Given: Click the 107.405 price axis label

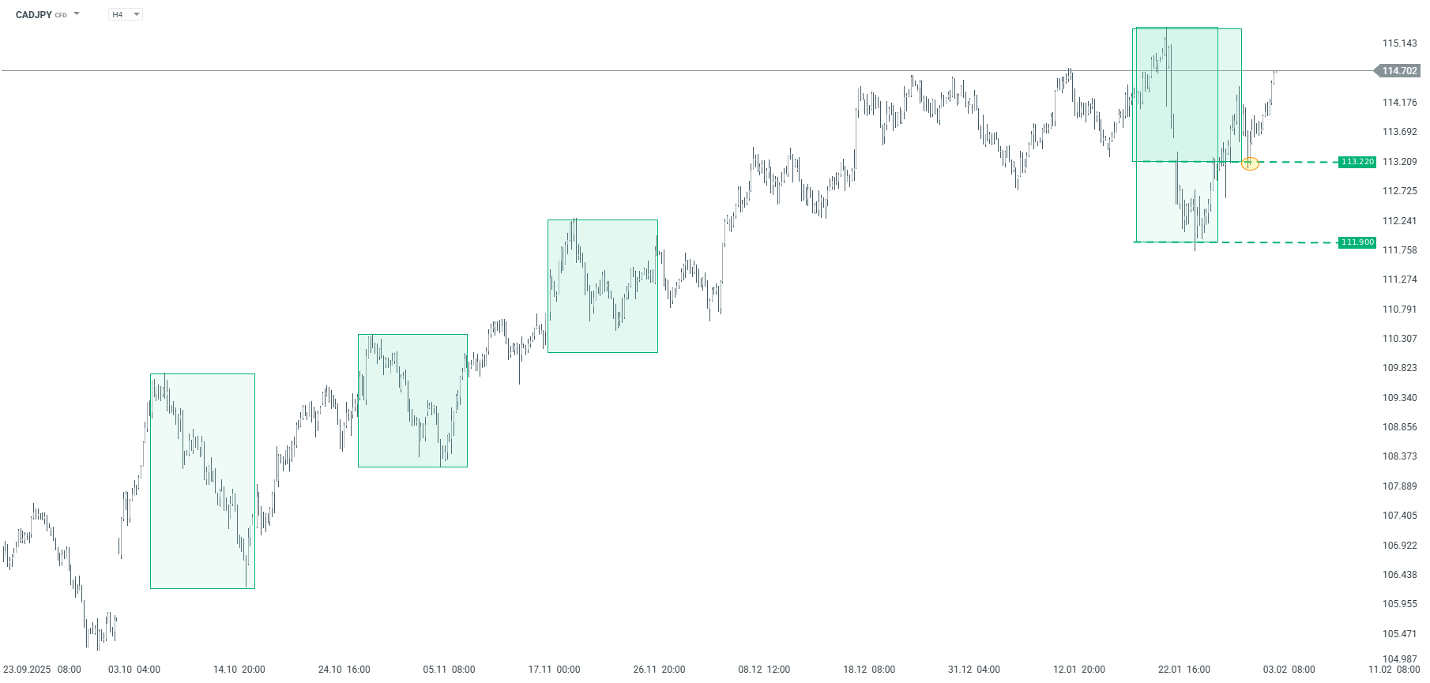Looking at the screenshot, I should (x=1399, y=516).
